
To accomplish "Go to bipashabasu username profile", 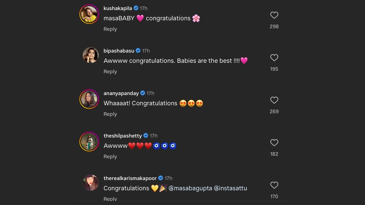I will [119, 51].
